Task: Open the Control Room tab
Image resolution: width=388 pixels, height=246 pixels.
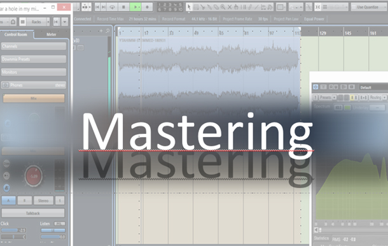Action: 16,34
